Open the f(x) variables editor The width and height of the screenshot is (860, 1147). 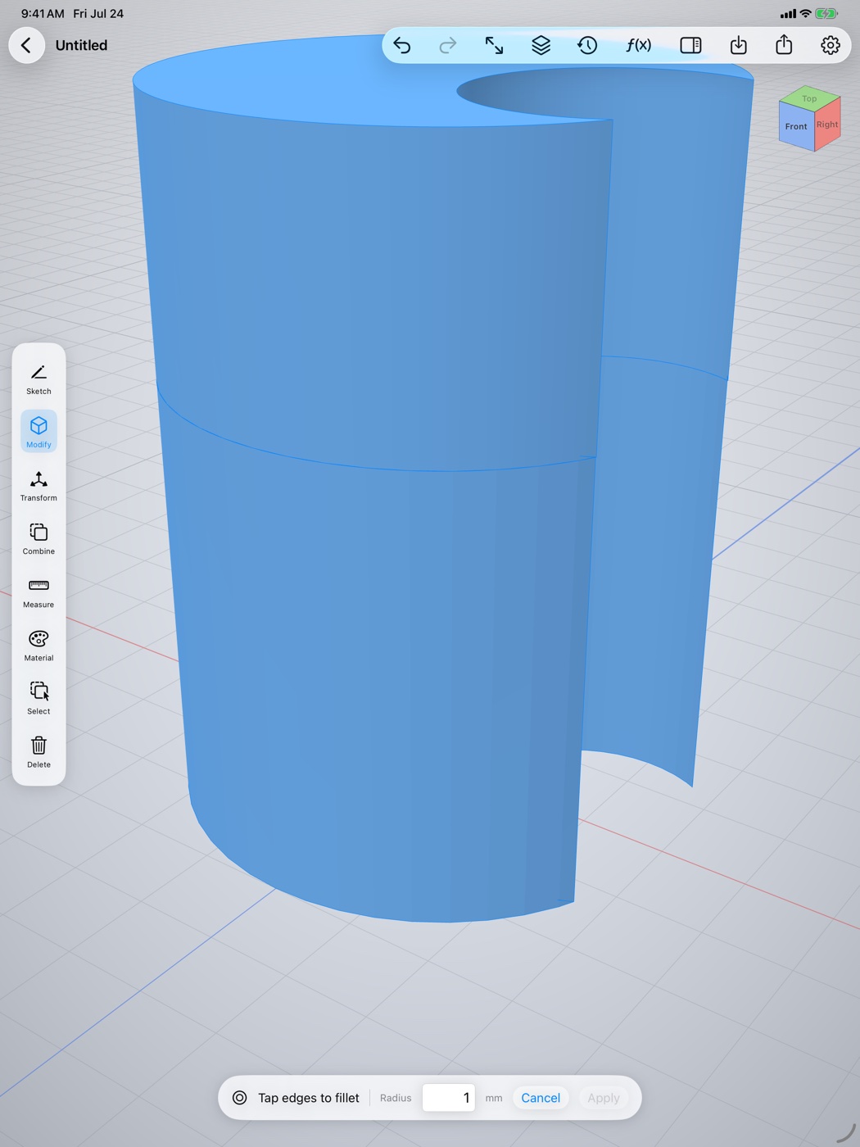(638, 45)
